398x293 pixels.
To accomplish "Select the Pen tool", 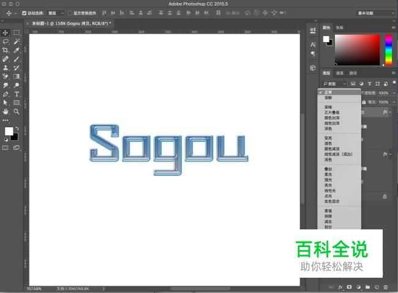I will 6,94.
